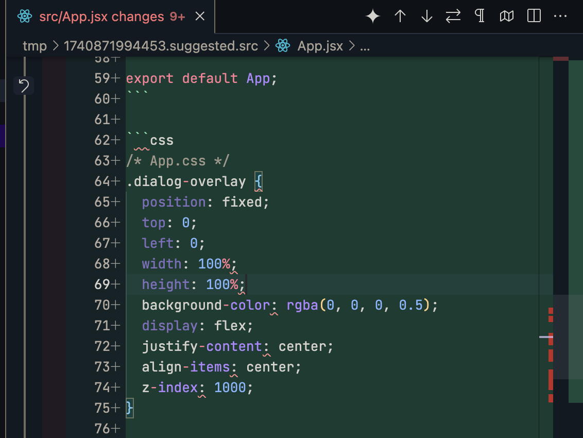Toggle whitespace with the pilcrow icon

480,16
